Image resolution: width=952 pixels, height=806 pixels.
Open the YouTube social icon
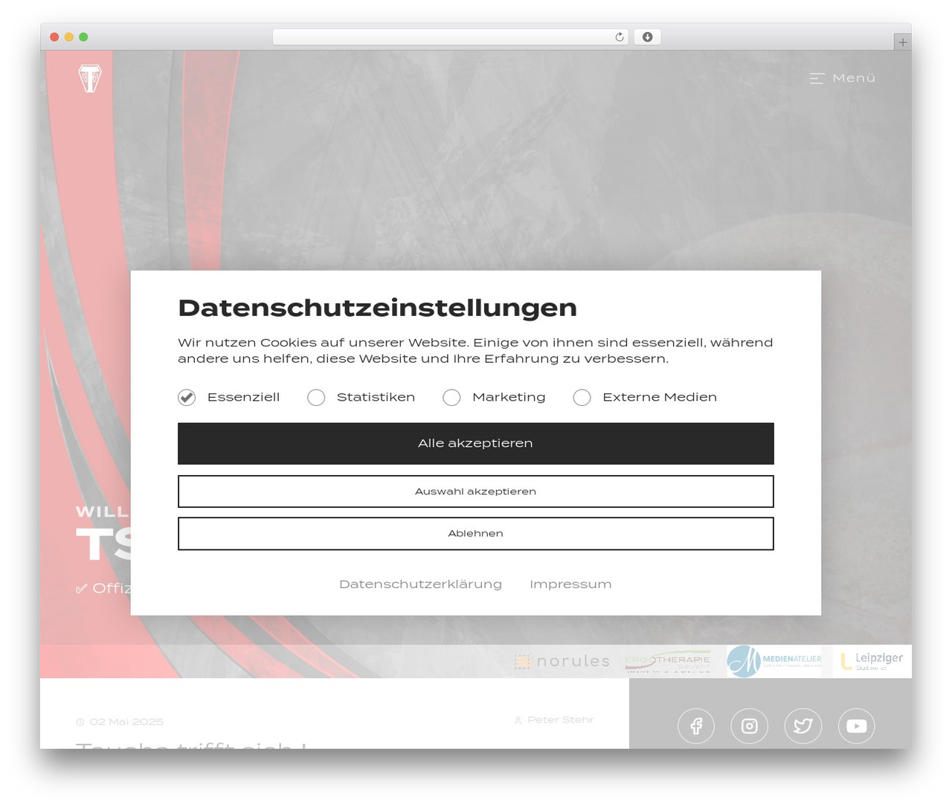click(x=857, y=726)
